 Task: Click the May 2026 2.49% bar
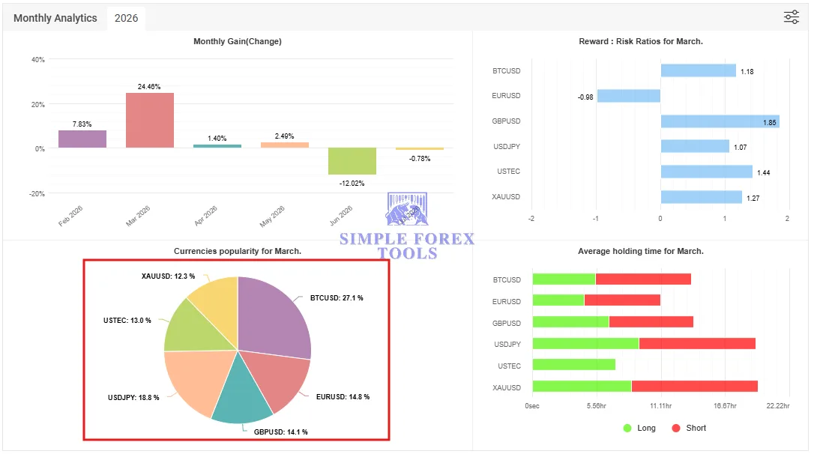(x=285, y=145)
